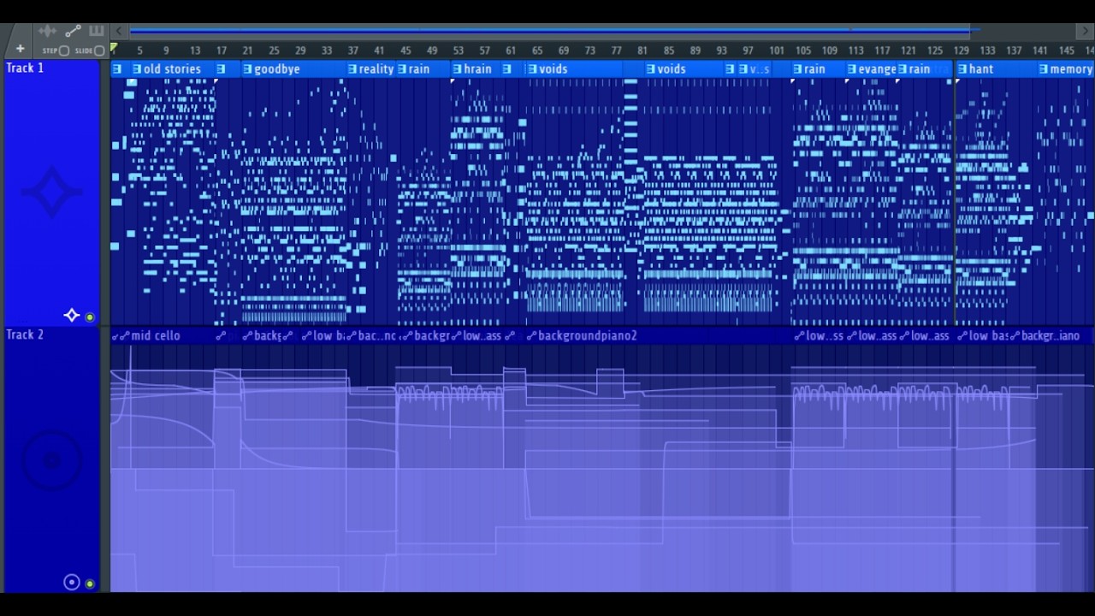Viewport: 1095px width, 616px height.
Task: Select the 'evange' pattern clip title
Action: point(878,69)
